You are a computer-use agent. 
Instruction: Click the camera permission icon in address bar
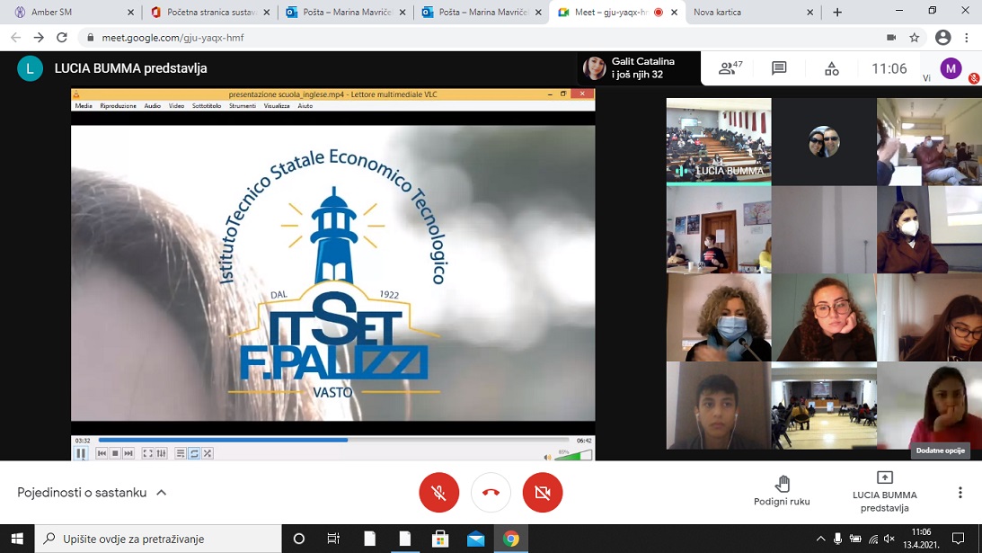tap(891, 38)
